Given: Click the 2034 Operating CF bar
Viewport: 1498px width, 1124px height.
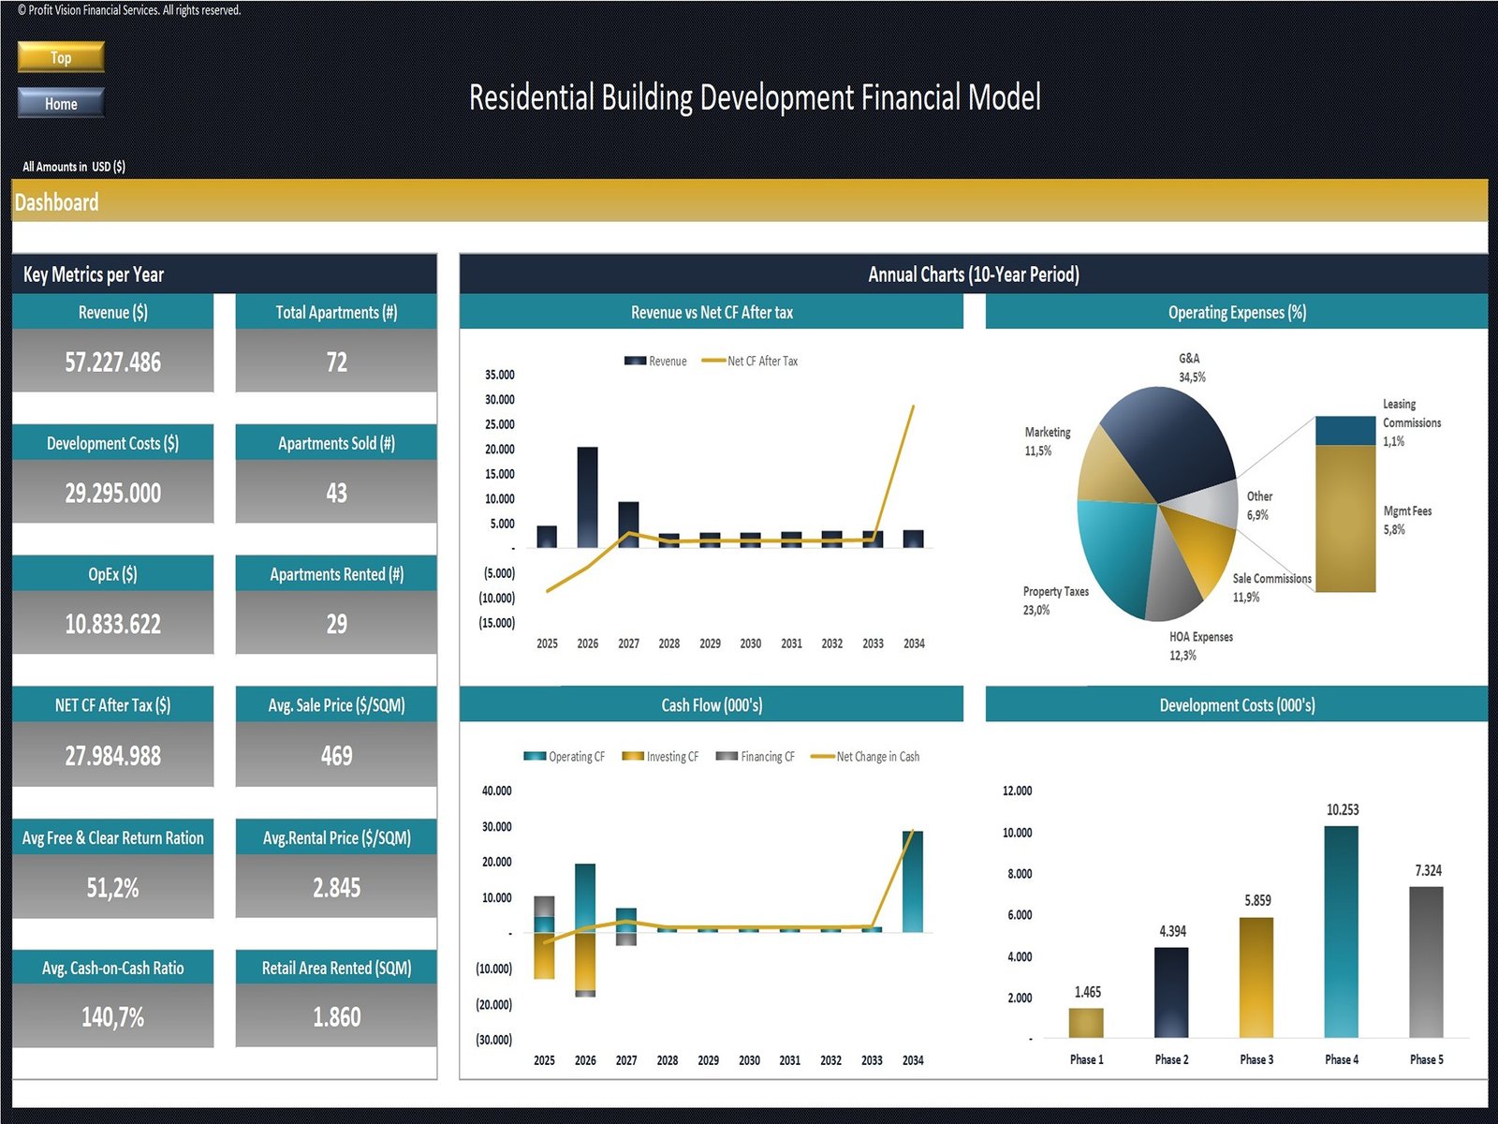Looking at the screenshot, I should coord(912,880).
